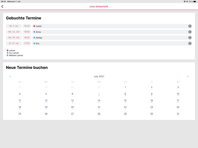Image resolution: width=198 pixels, height=148 pixels.
Task: Select the Di. 27. Juli date chip
Action: [x=14, y=43]
